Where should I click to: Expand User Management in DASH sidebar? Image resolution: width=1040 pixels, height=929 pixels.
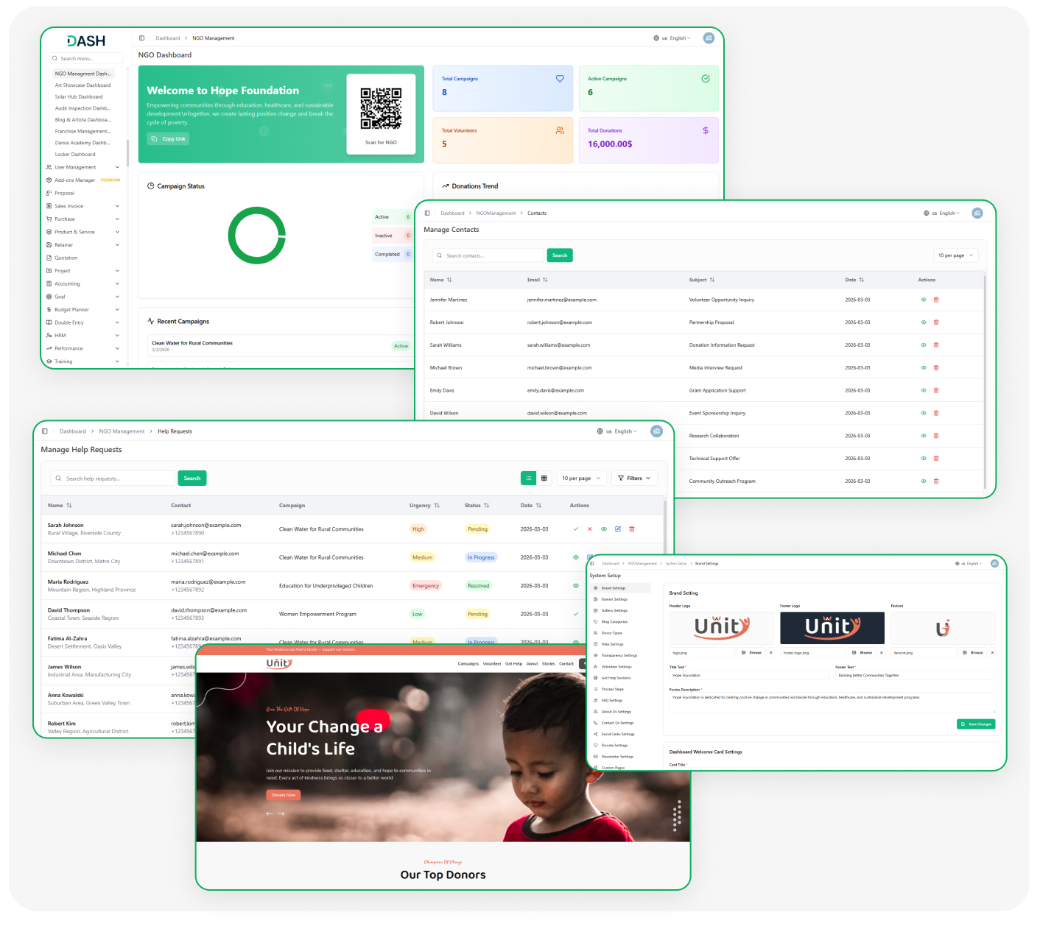82,167
